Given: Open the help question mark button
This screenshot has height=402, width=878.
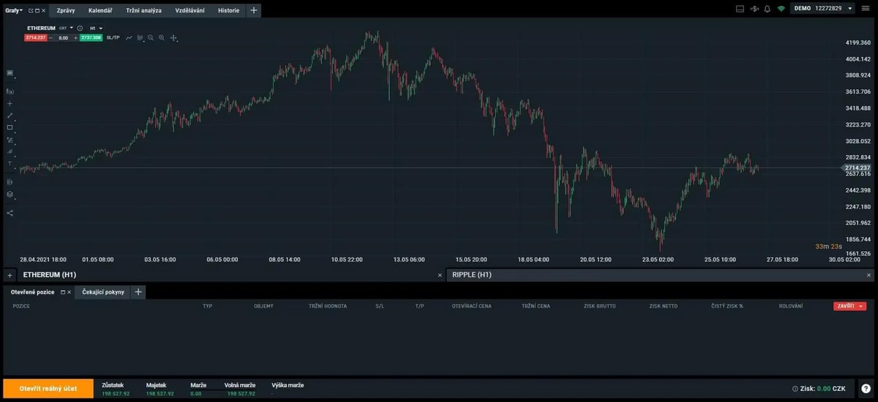Looking at the screenshot, I should 866,388.
